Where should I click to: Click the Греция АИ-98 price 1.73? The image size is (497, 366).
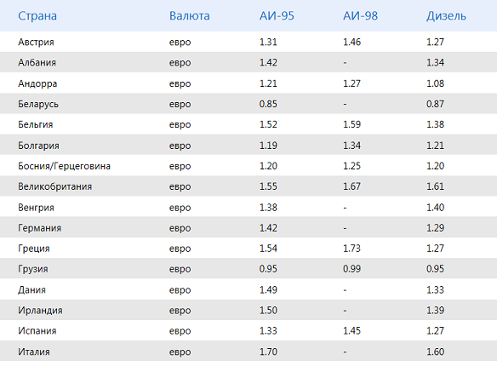(x=351, y=249)
